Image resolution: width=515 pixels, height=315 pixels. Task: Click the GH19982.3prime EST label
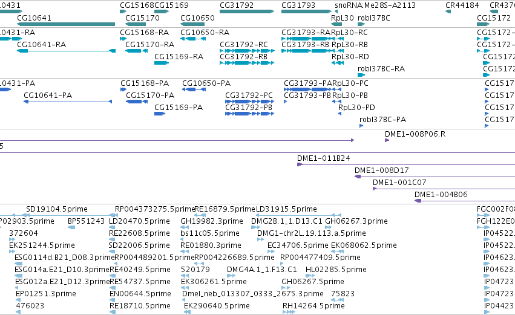212,221
